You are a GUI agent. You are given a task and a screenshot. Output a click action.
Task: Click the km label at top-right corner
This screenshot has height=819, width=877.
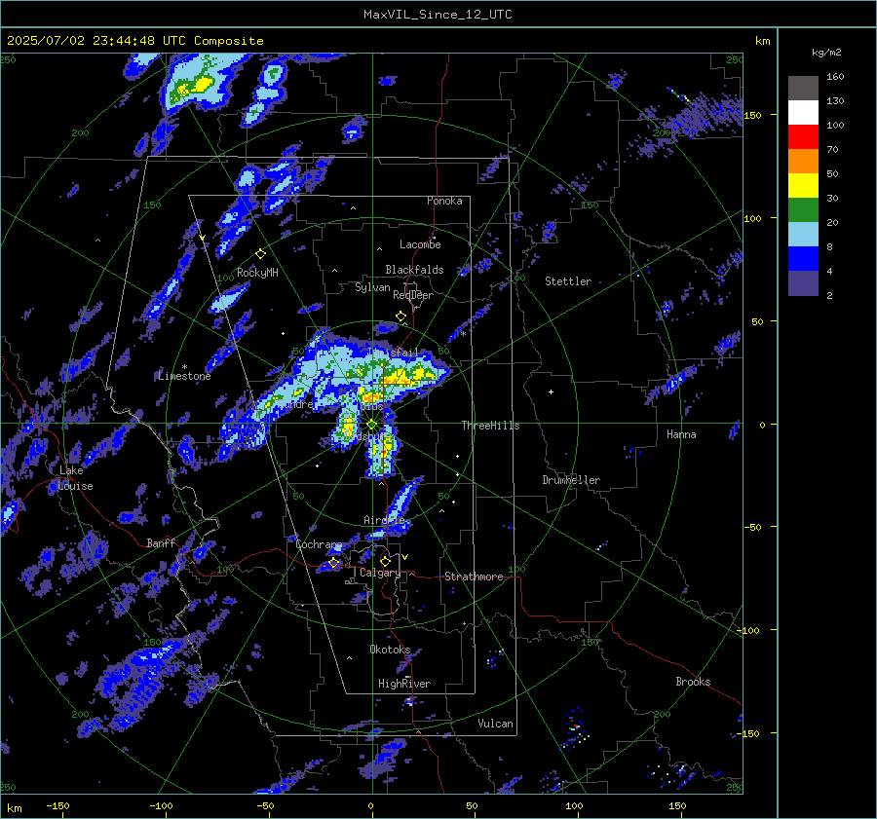[762, 41]
